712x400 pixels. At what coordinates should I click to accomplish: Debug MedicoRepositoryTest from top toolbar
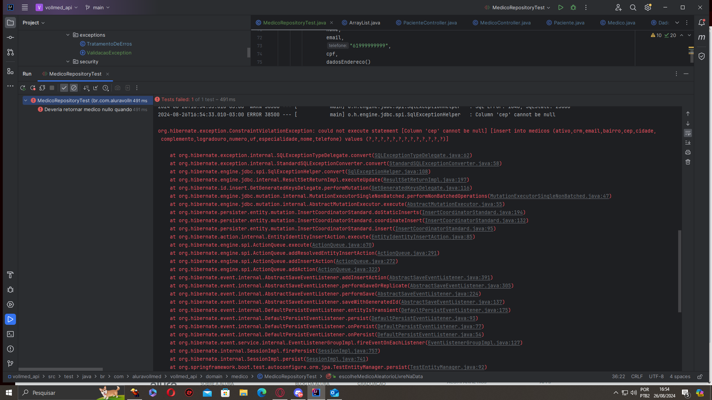pos(573,7)
